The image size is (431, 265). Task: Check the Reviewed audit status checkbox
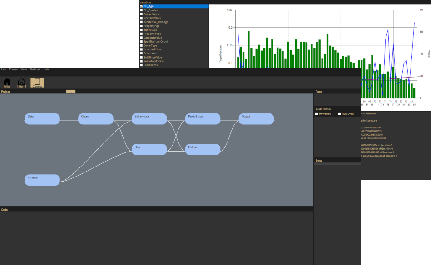click(317, 113)
